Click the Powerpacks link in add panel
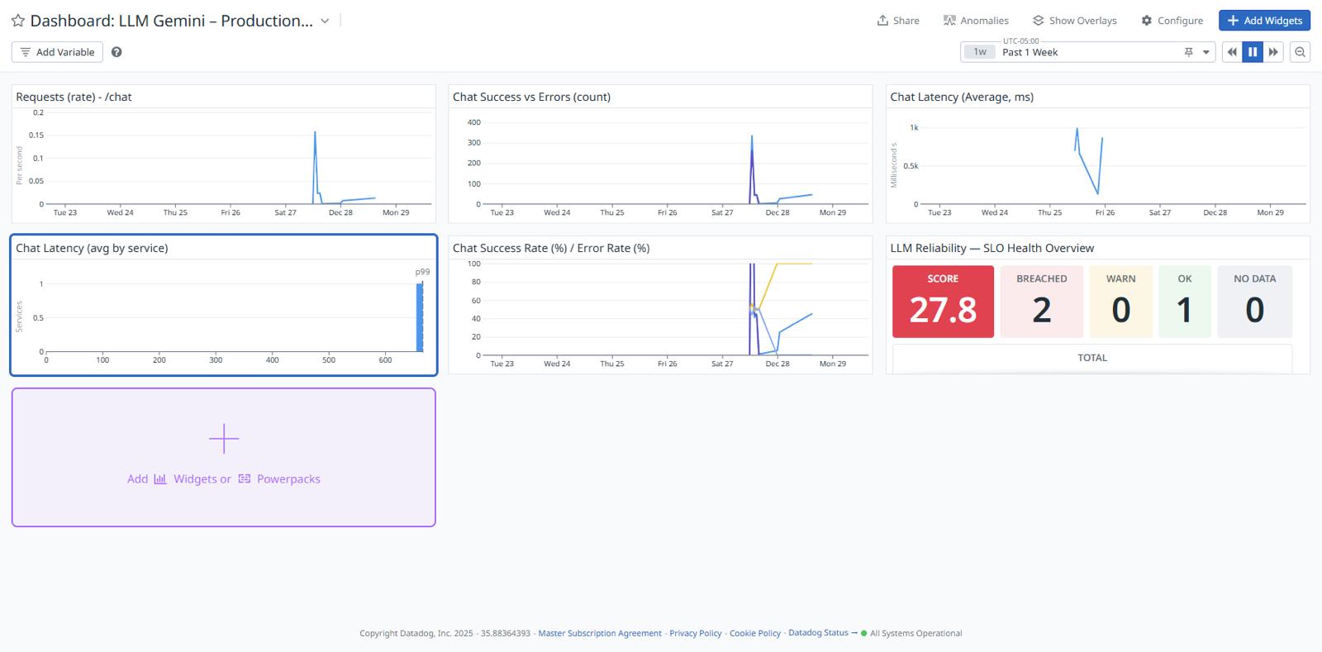 point(279,478)
